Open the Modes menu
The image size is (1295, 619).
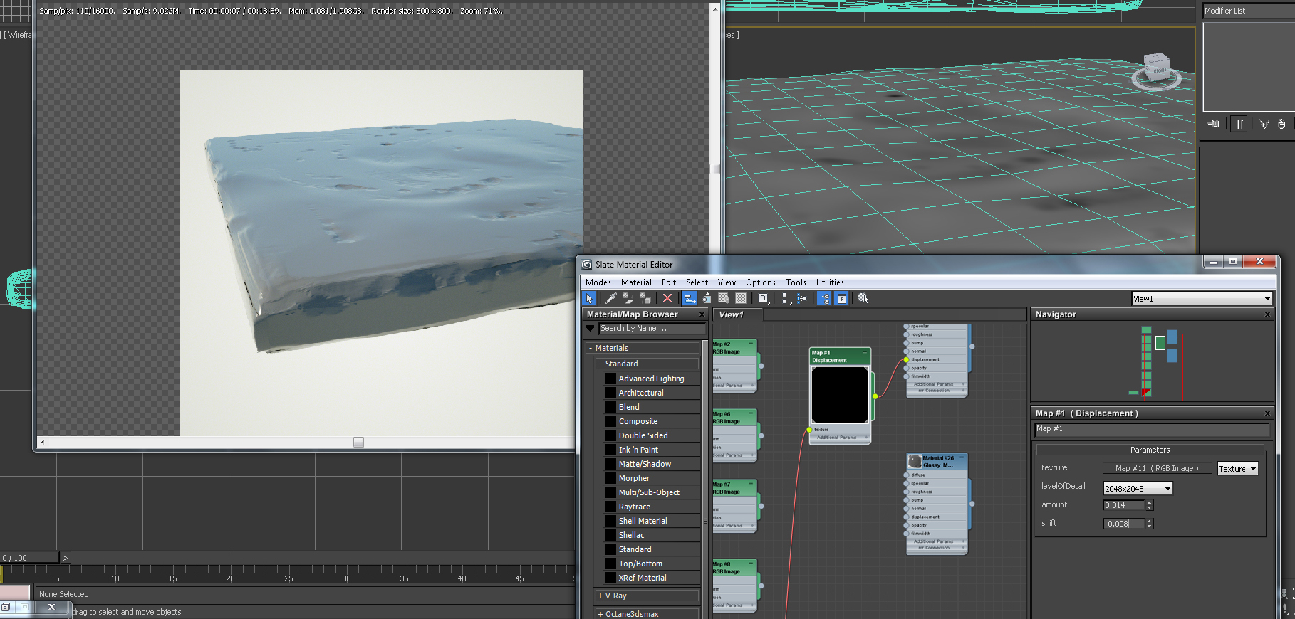598,282
